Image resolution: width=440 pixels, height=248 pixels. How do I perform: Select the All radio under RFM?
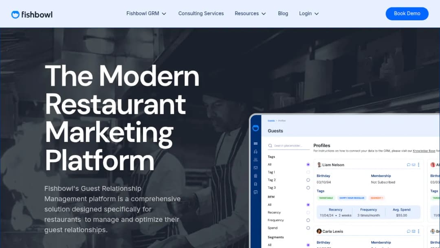tap(308, 205)
